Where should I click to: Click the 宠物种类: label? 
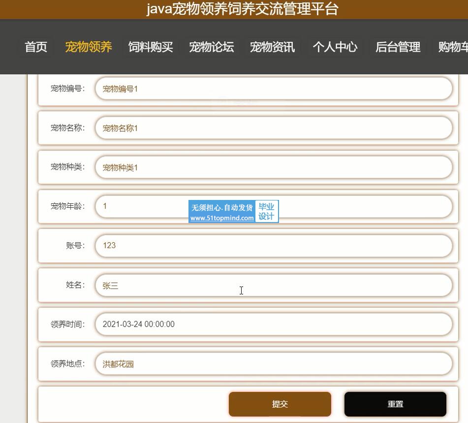(x=68, y=167)
